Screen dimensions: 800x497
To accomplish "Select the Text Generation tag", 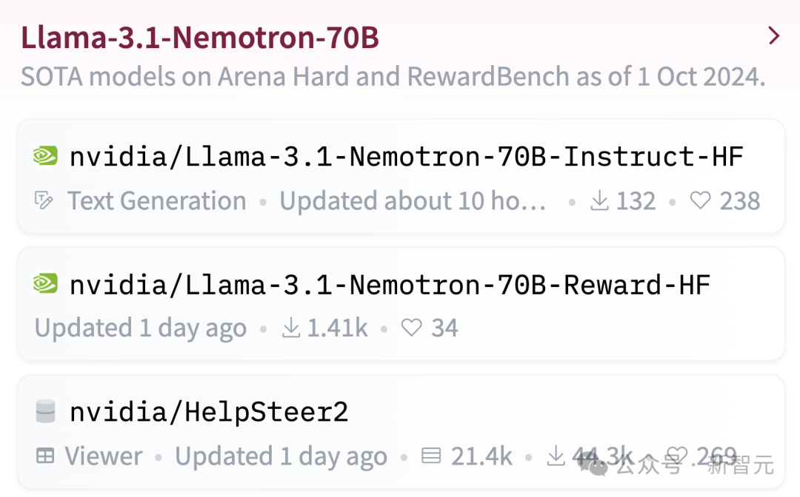I will (x=156, y=201).
